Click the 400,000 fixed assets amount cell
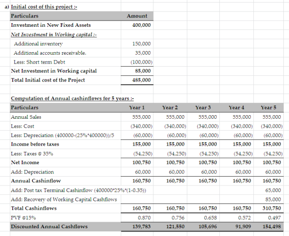The width and height of the screenshot is (289, 236). (141, 25)
